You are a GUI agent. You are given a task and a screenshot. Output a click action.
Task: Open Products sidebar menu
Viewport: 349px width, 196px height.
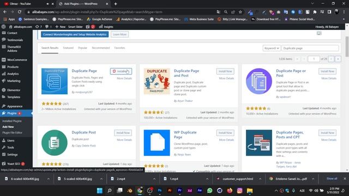point(13,67)
